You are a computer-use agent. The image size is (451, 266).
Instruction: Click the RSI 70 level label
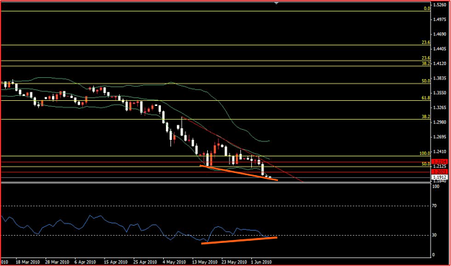point(434,205)
